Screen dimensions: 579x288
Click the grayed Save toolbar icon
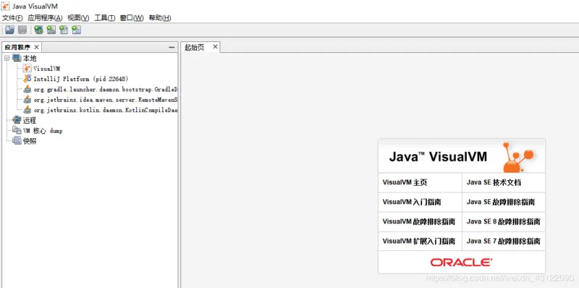point(22,30)
